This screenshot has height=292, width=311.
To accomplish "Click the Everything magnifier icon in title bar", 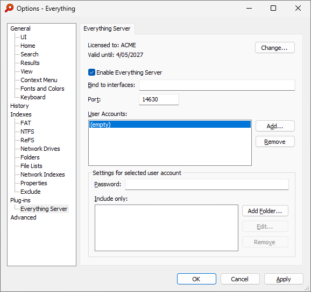I will pos(9,8).
